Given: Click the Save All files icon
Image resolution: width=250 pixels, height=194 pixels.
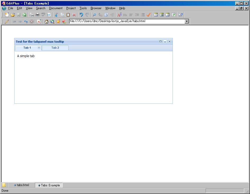Looking at the screenshot, I should pos(25,15).
